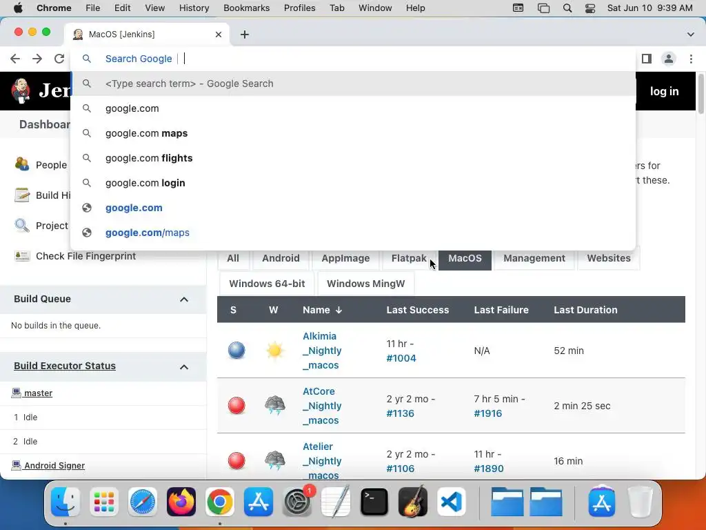Open Chrome side panel icon
706x530 pixels.
coord(647,59)
